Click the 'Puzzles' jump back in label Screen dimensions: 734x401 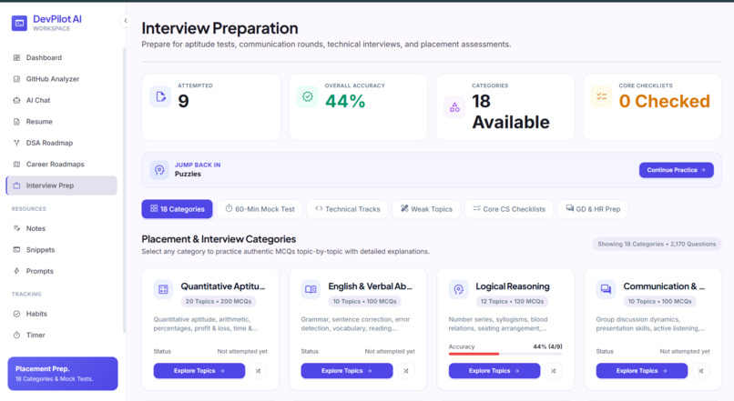tap(188, 174)
